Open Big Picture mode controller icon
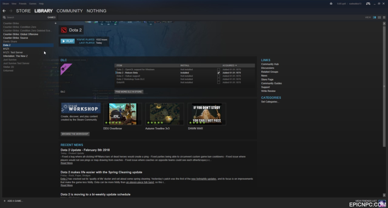This screenshot has width=388, height=208. 368,4
